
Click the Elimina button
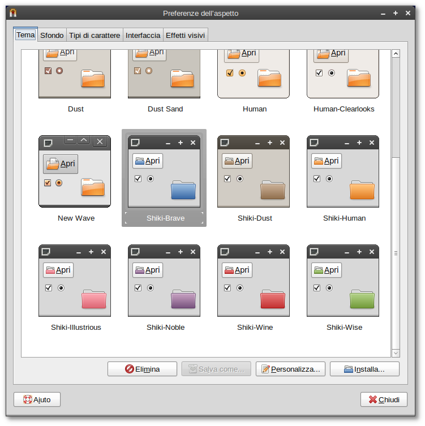(142, 369)
